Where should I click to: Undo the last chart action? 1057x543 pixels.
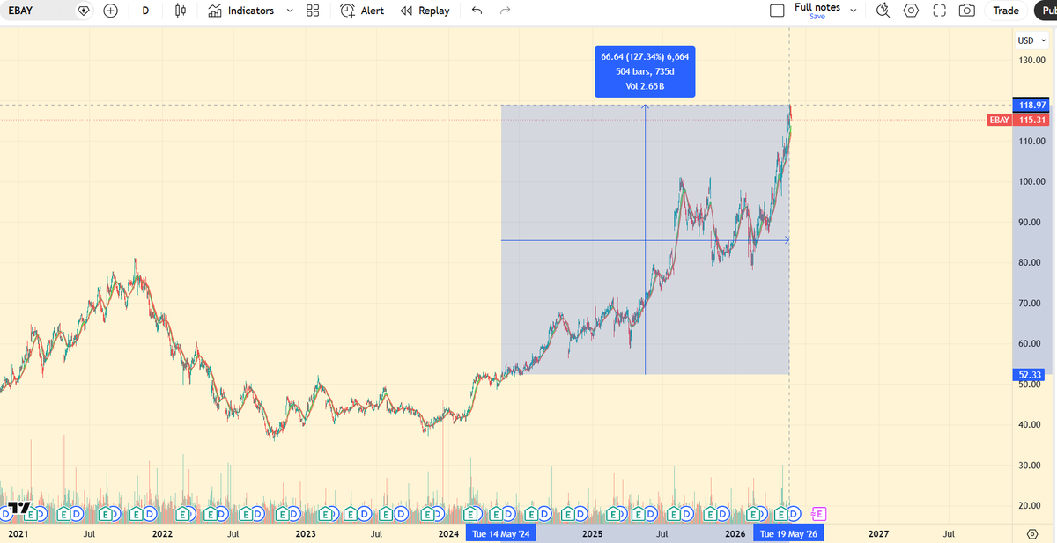477,11
